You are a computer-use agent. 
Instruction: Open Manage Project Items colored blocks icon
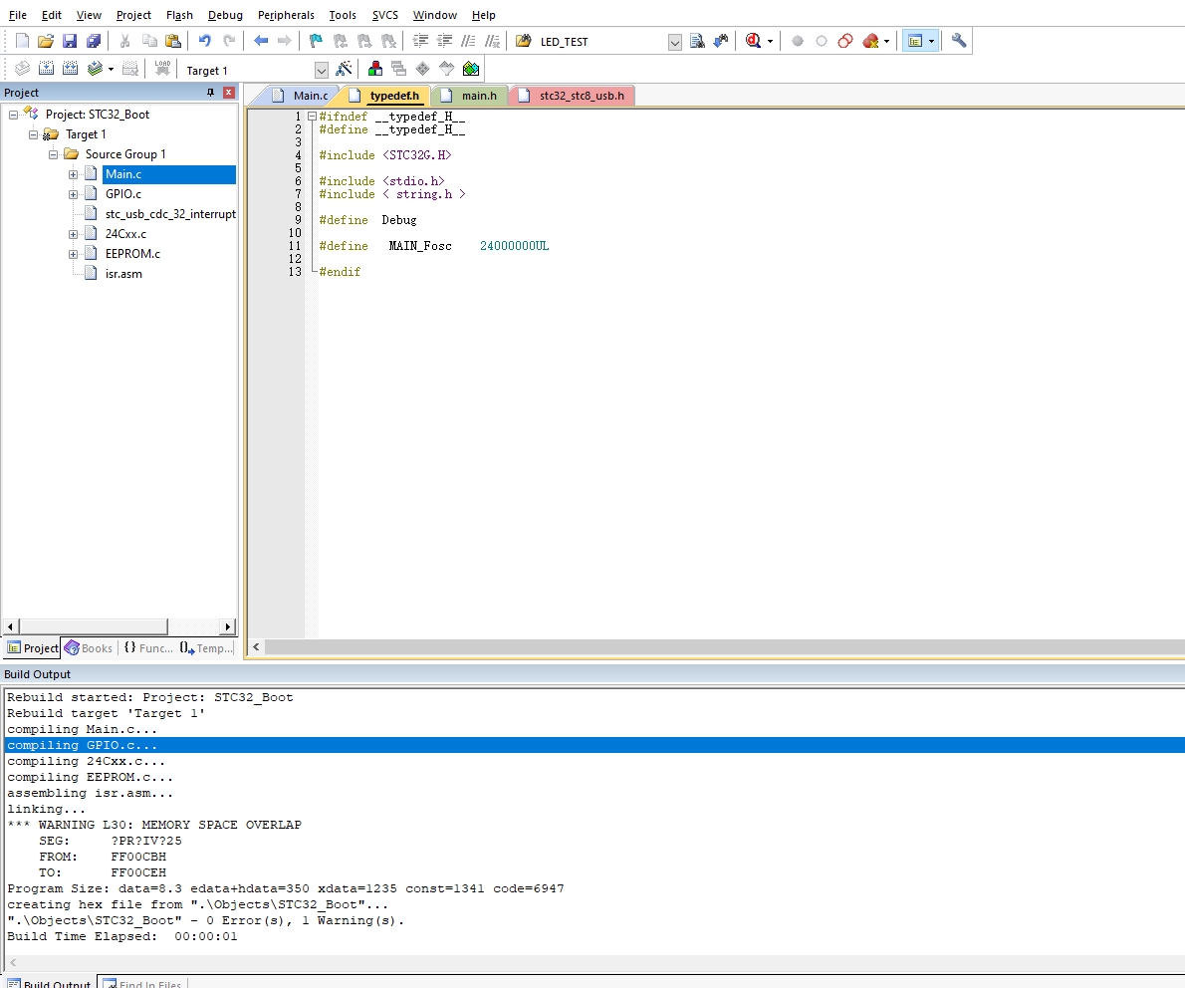coord(374,69)
